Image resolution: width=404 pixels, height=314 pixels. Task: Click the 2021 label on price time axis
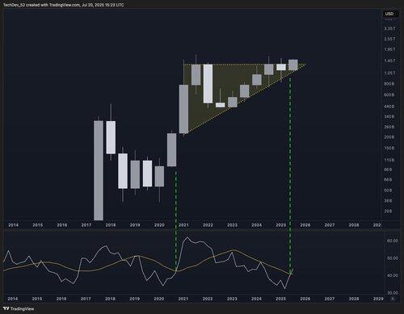pyautogui.click(x=183, y=225)
